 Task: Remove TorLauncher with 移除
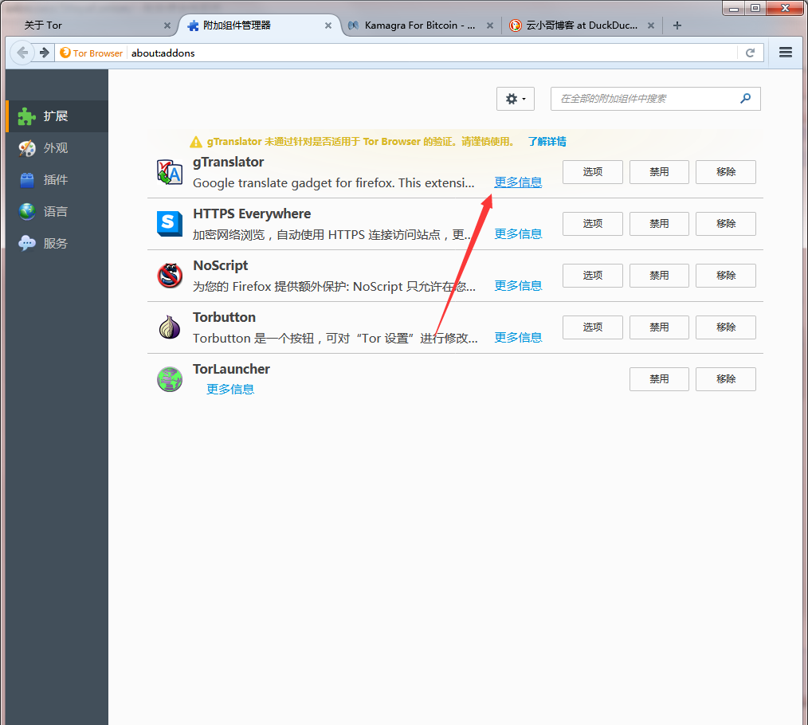(726, 379)
